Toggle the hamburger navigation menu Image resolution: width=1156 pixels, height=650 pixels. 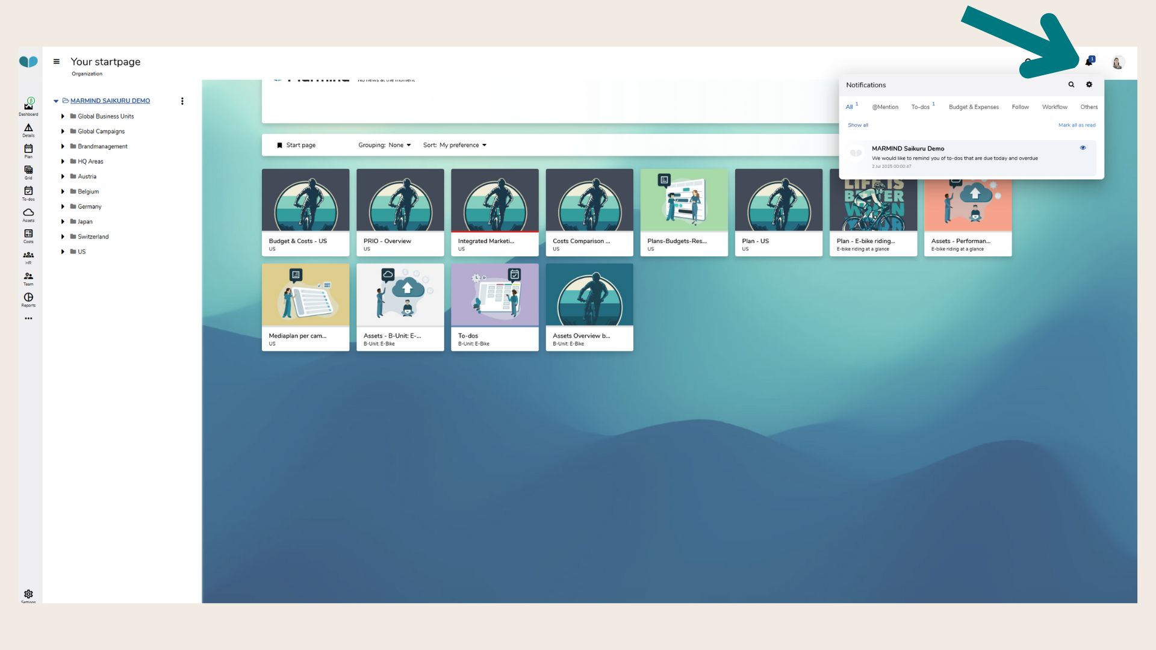(x=57, y=61)
